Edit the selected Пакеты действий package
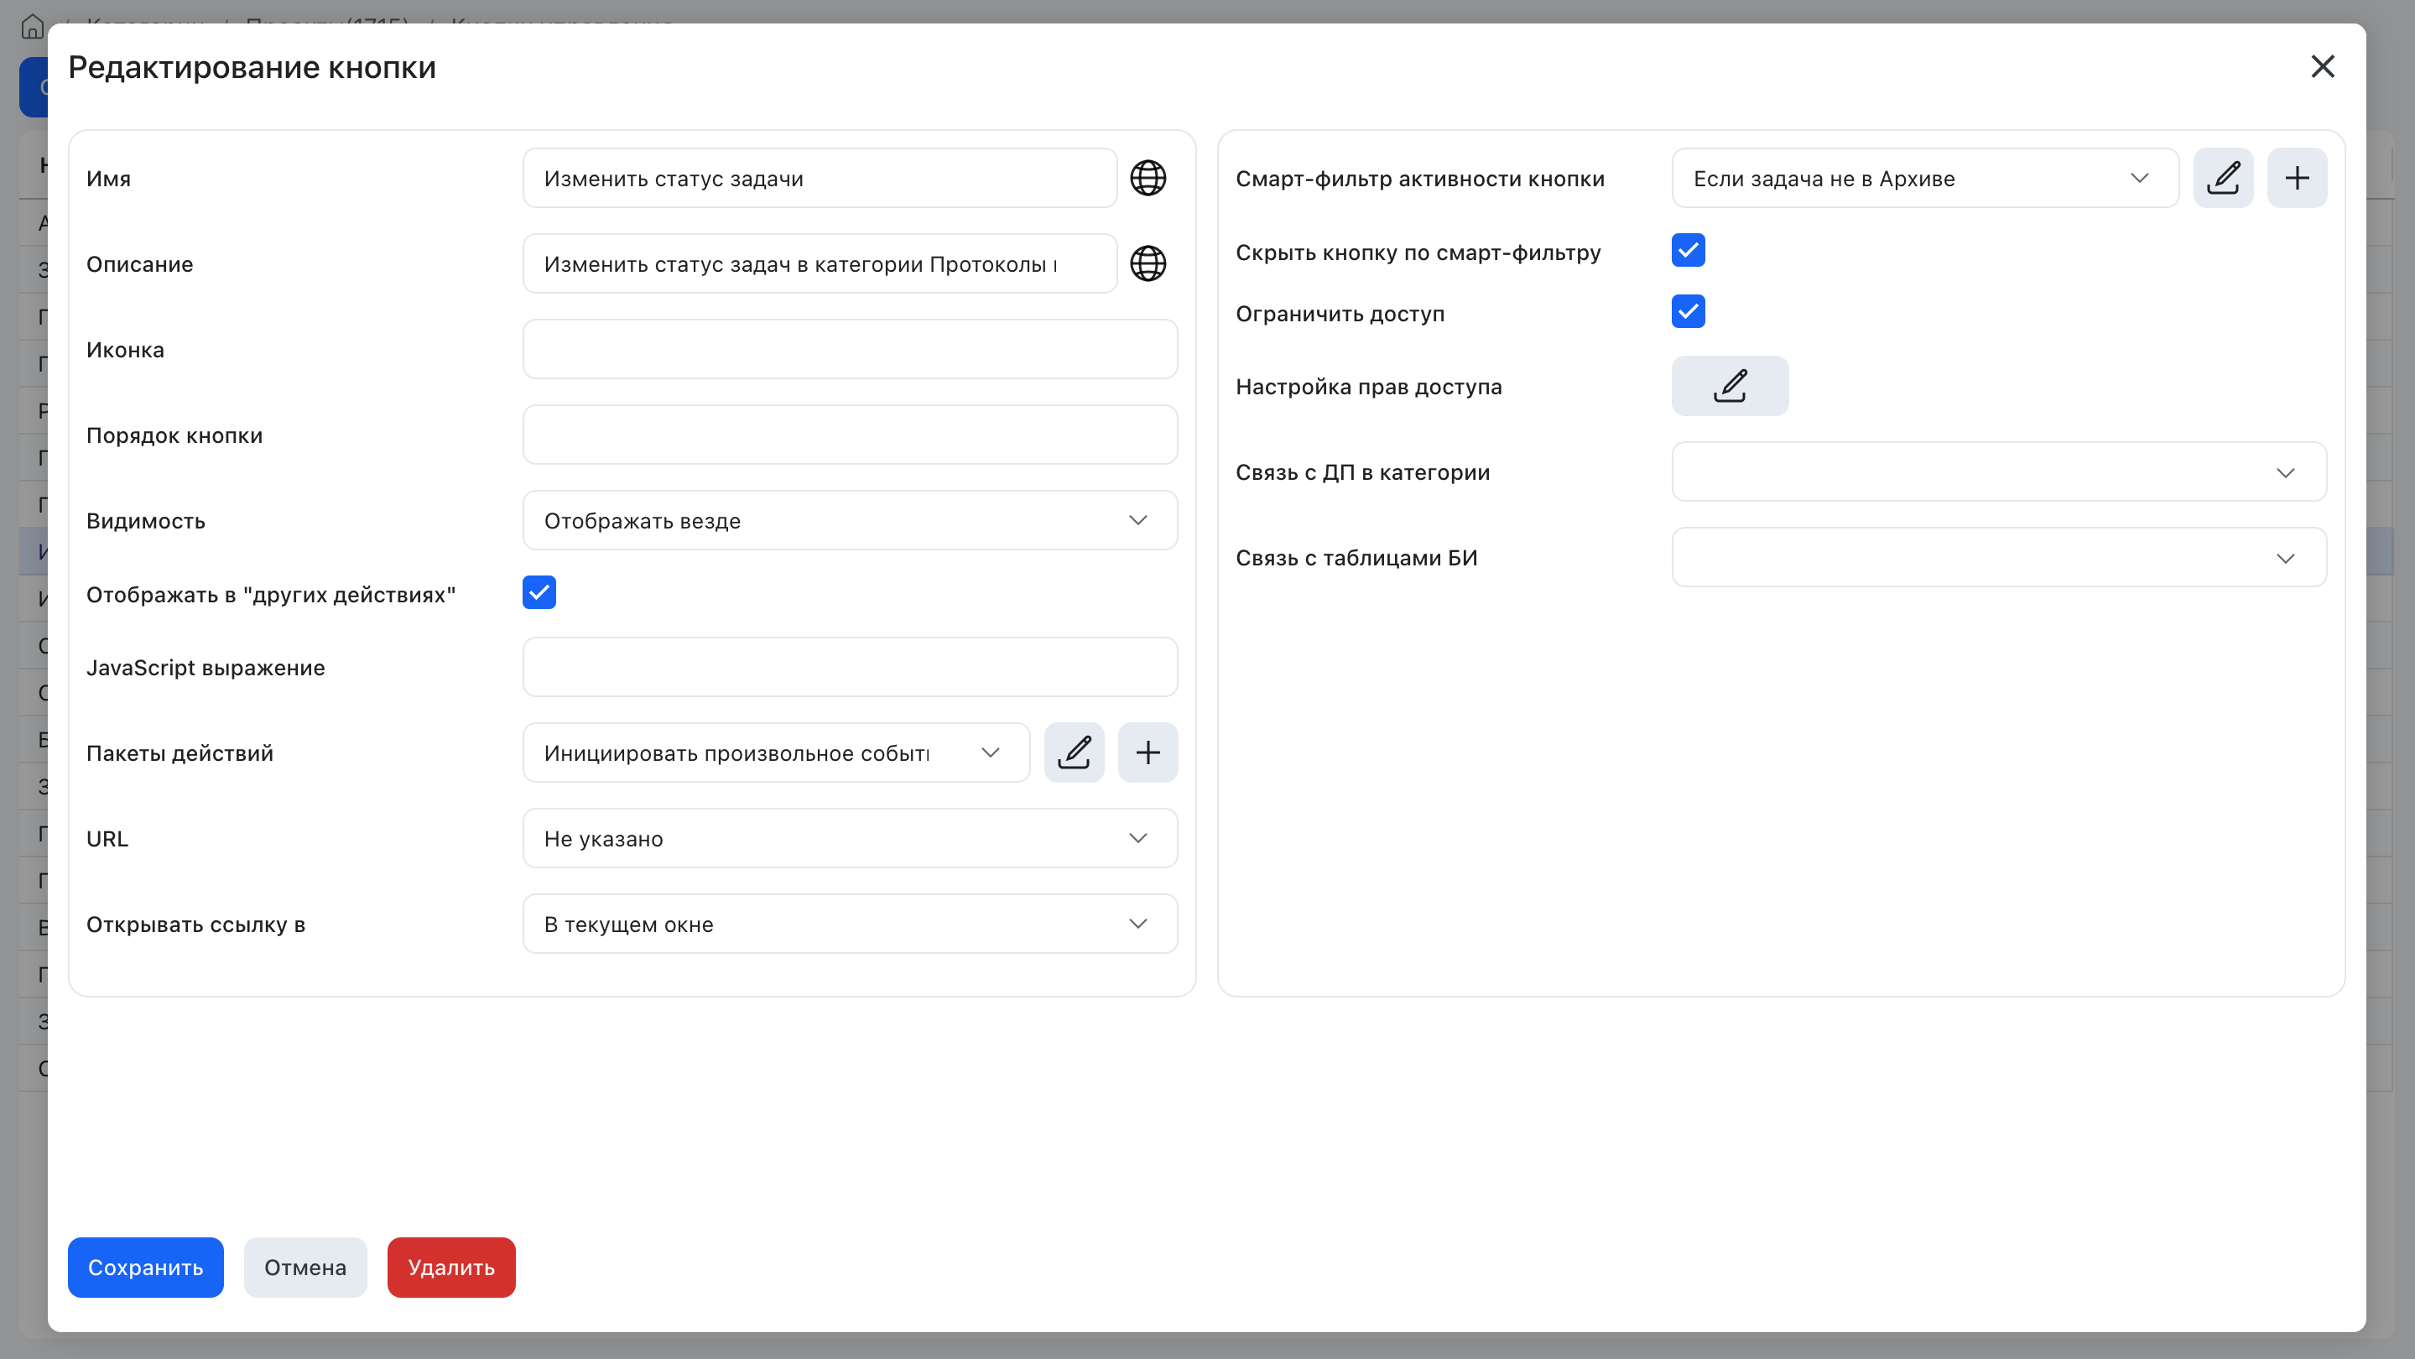 (1074, 752)
